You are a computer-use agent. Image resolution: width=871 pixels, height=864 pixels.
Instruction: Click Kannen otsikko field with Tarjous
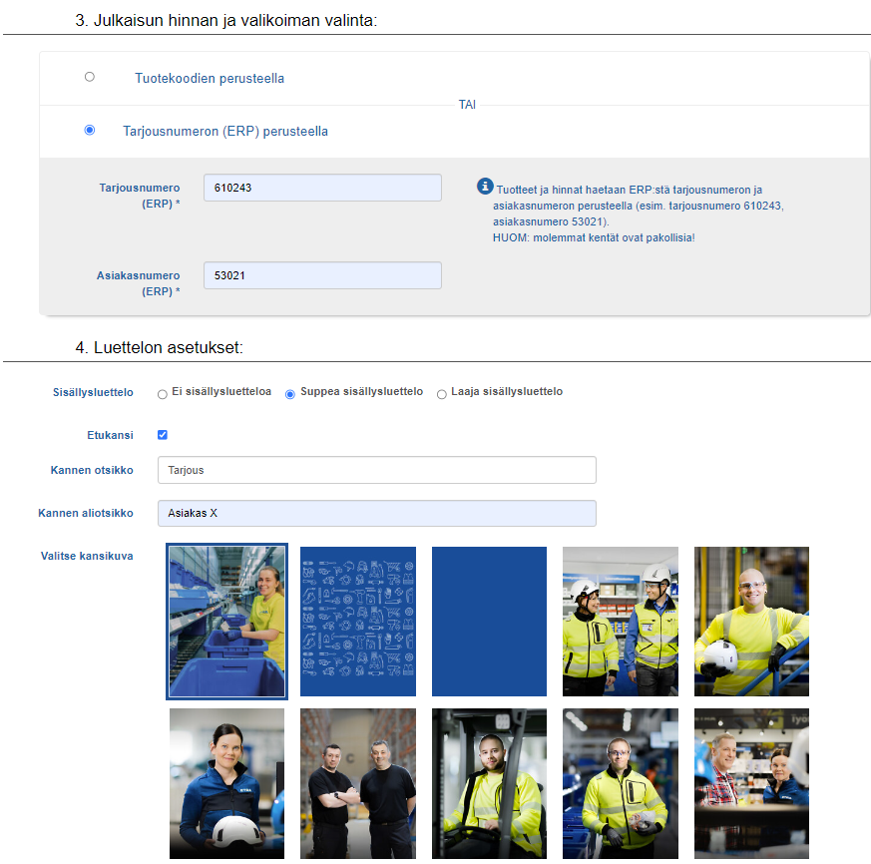[376, 470]
